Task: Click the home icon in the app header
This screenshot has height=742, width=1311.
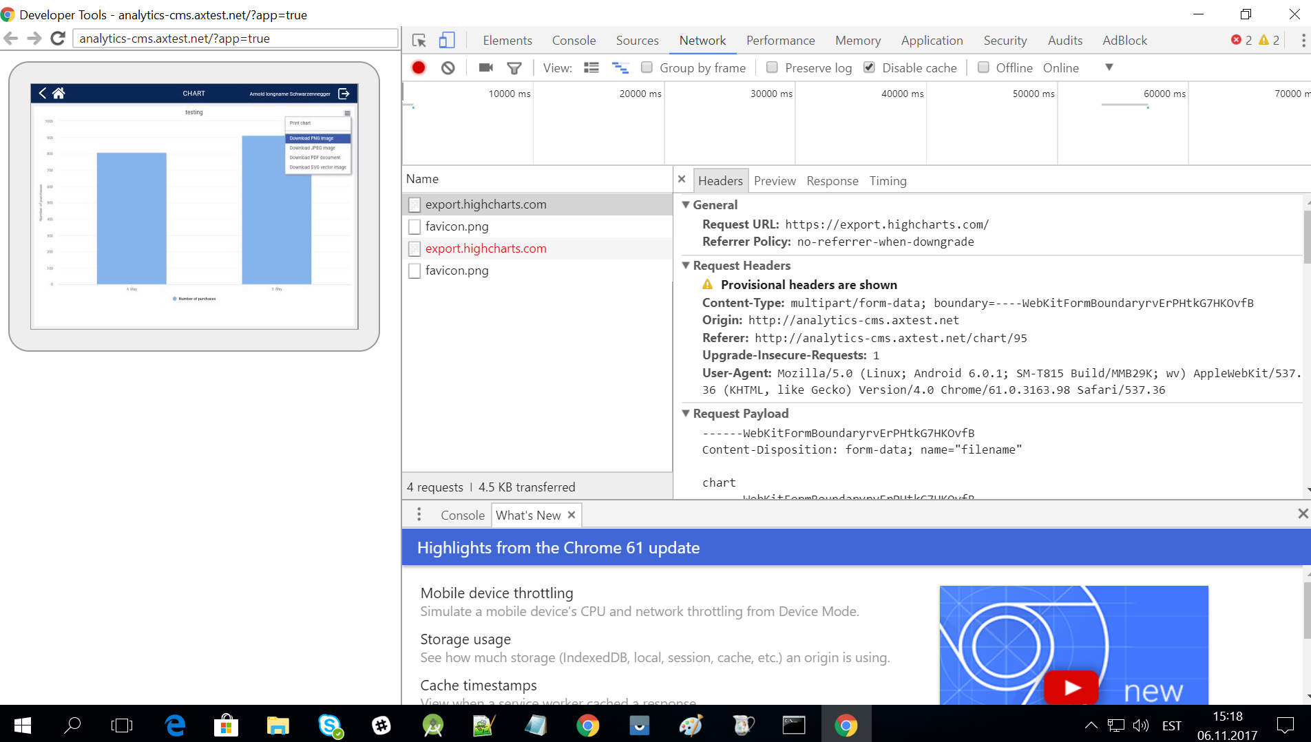Action: coord(59,93)
